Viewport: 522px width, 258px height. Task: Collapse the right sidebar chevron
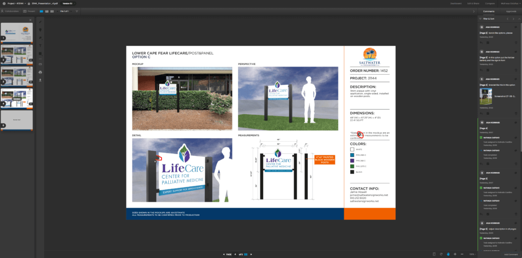click(474, 11)
